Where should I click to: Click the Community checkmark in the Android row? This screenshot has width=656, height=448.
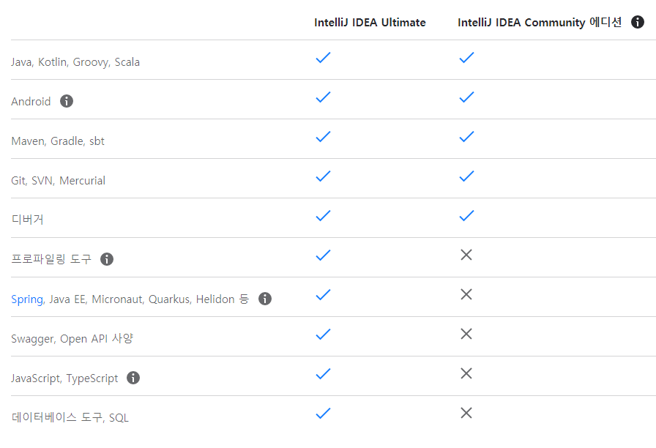466,97
